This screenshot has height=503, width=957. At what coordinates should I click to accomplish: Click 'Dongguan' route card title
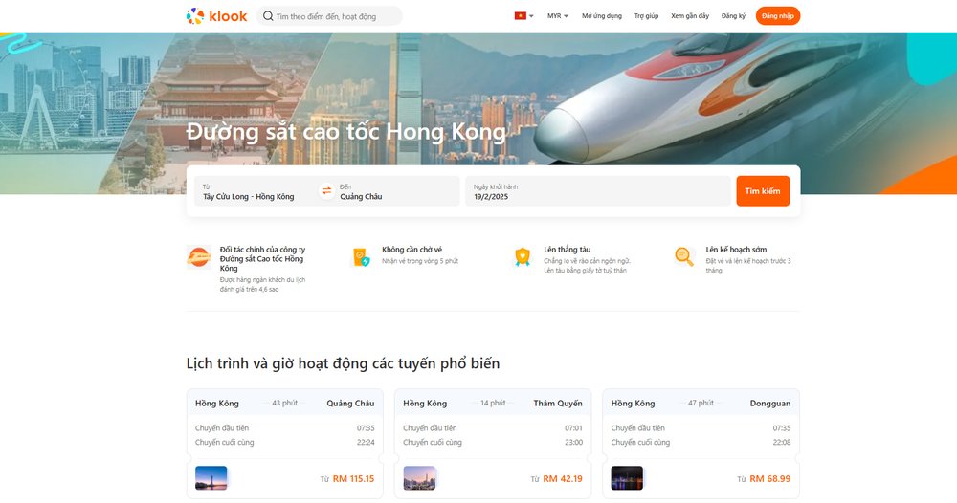[770, 403]
